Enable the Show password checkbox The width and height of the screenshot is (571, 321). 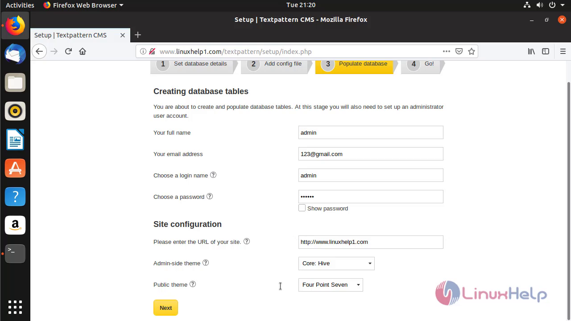pos(302,208)
